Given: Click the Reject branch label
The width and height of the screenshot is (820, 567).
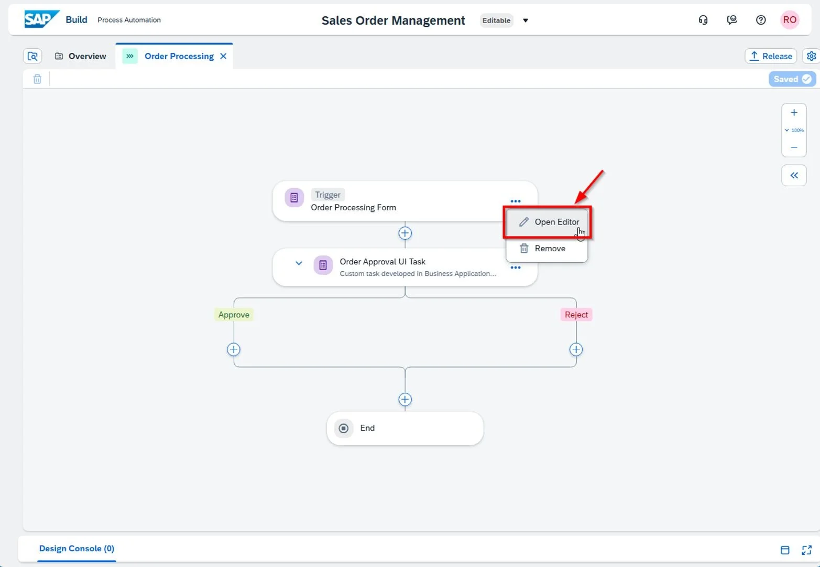Looking at the screenshot, I should point(576,315).
